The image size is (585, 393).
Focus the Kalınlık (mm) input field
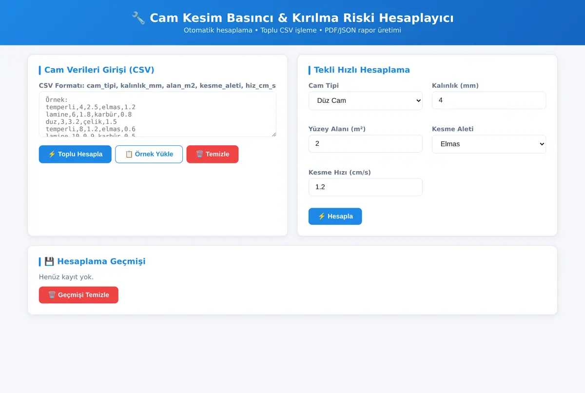489,100
